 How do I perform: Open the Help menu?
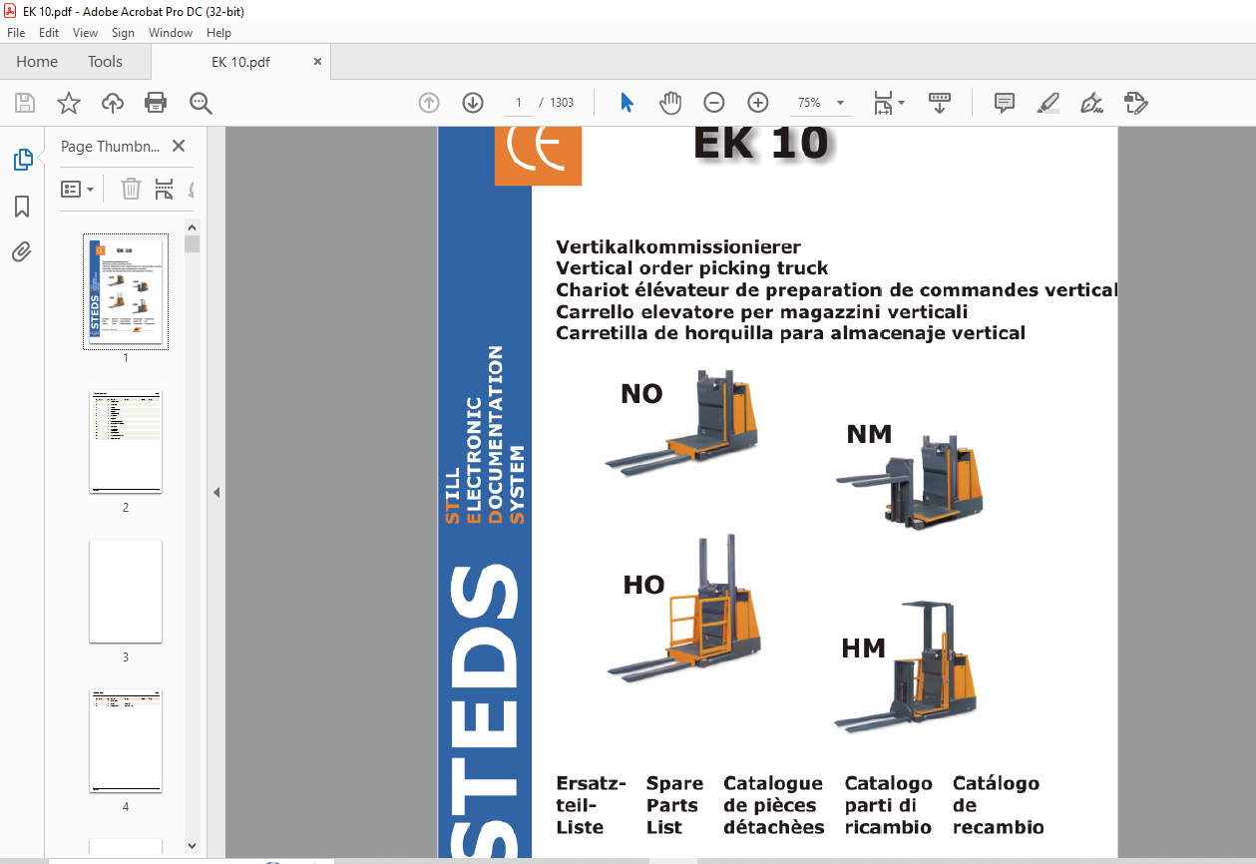click(x=218, y=33)
